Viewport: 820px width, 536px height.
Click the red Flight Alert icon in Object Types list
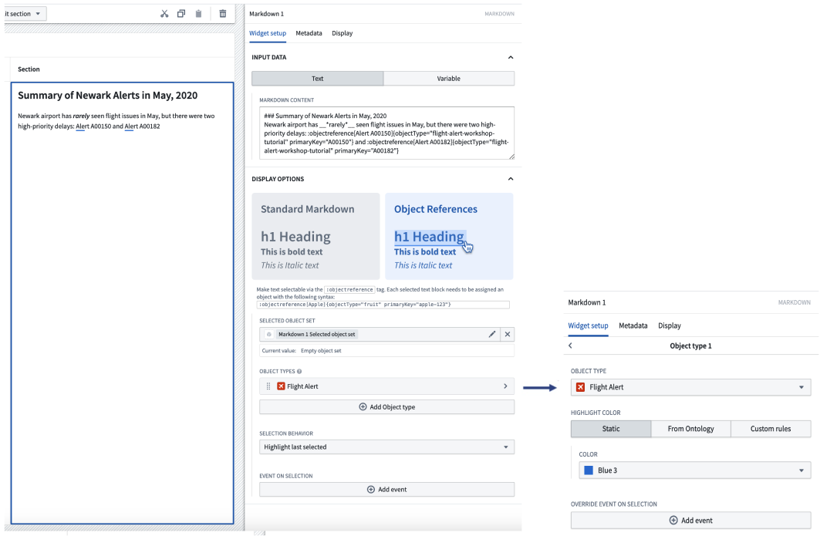point(281,386)
